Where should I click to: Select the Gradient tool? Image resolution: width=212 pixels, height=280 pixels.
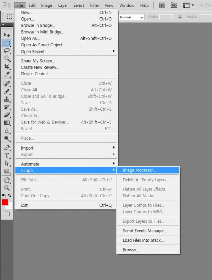tap(7, 123)
